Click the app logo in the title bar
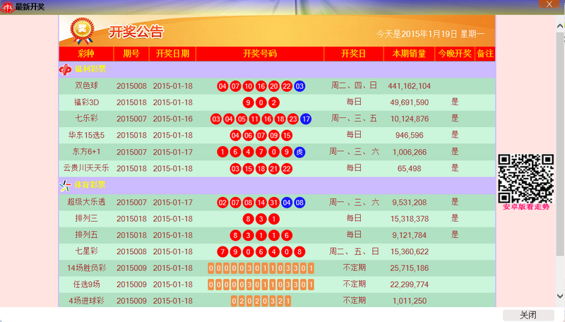This screenshot has width=565, height=322. tap(8, 6)
